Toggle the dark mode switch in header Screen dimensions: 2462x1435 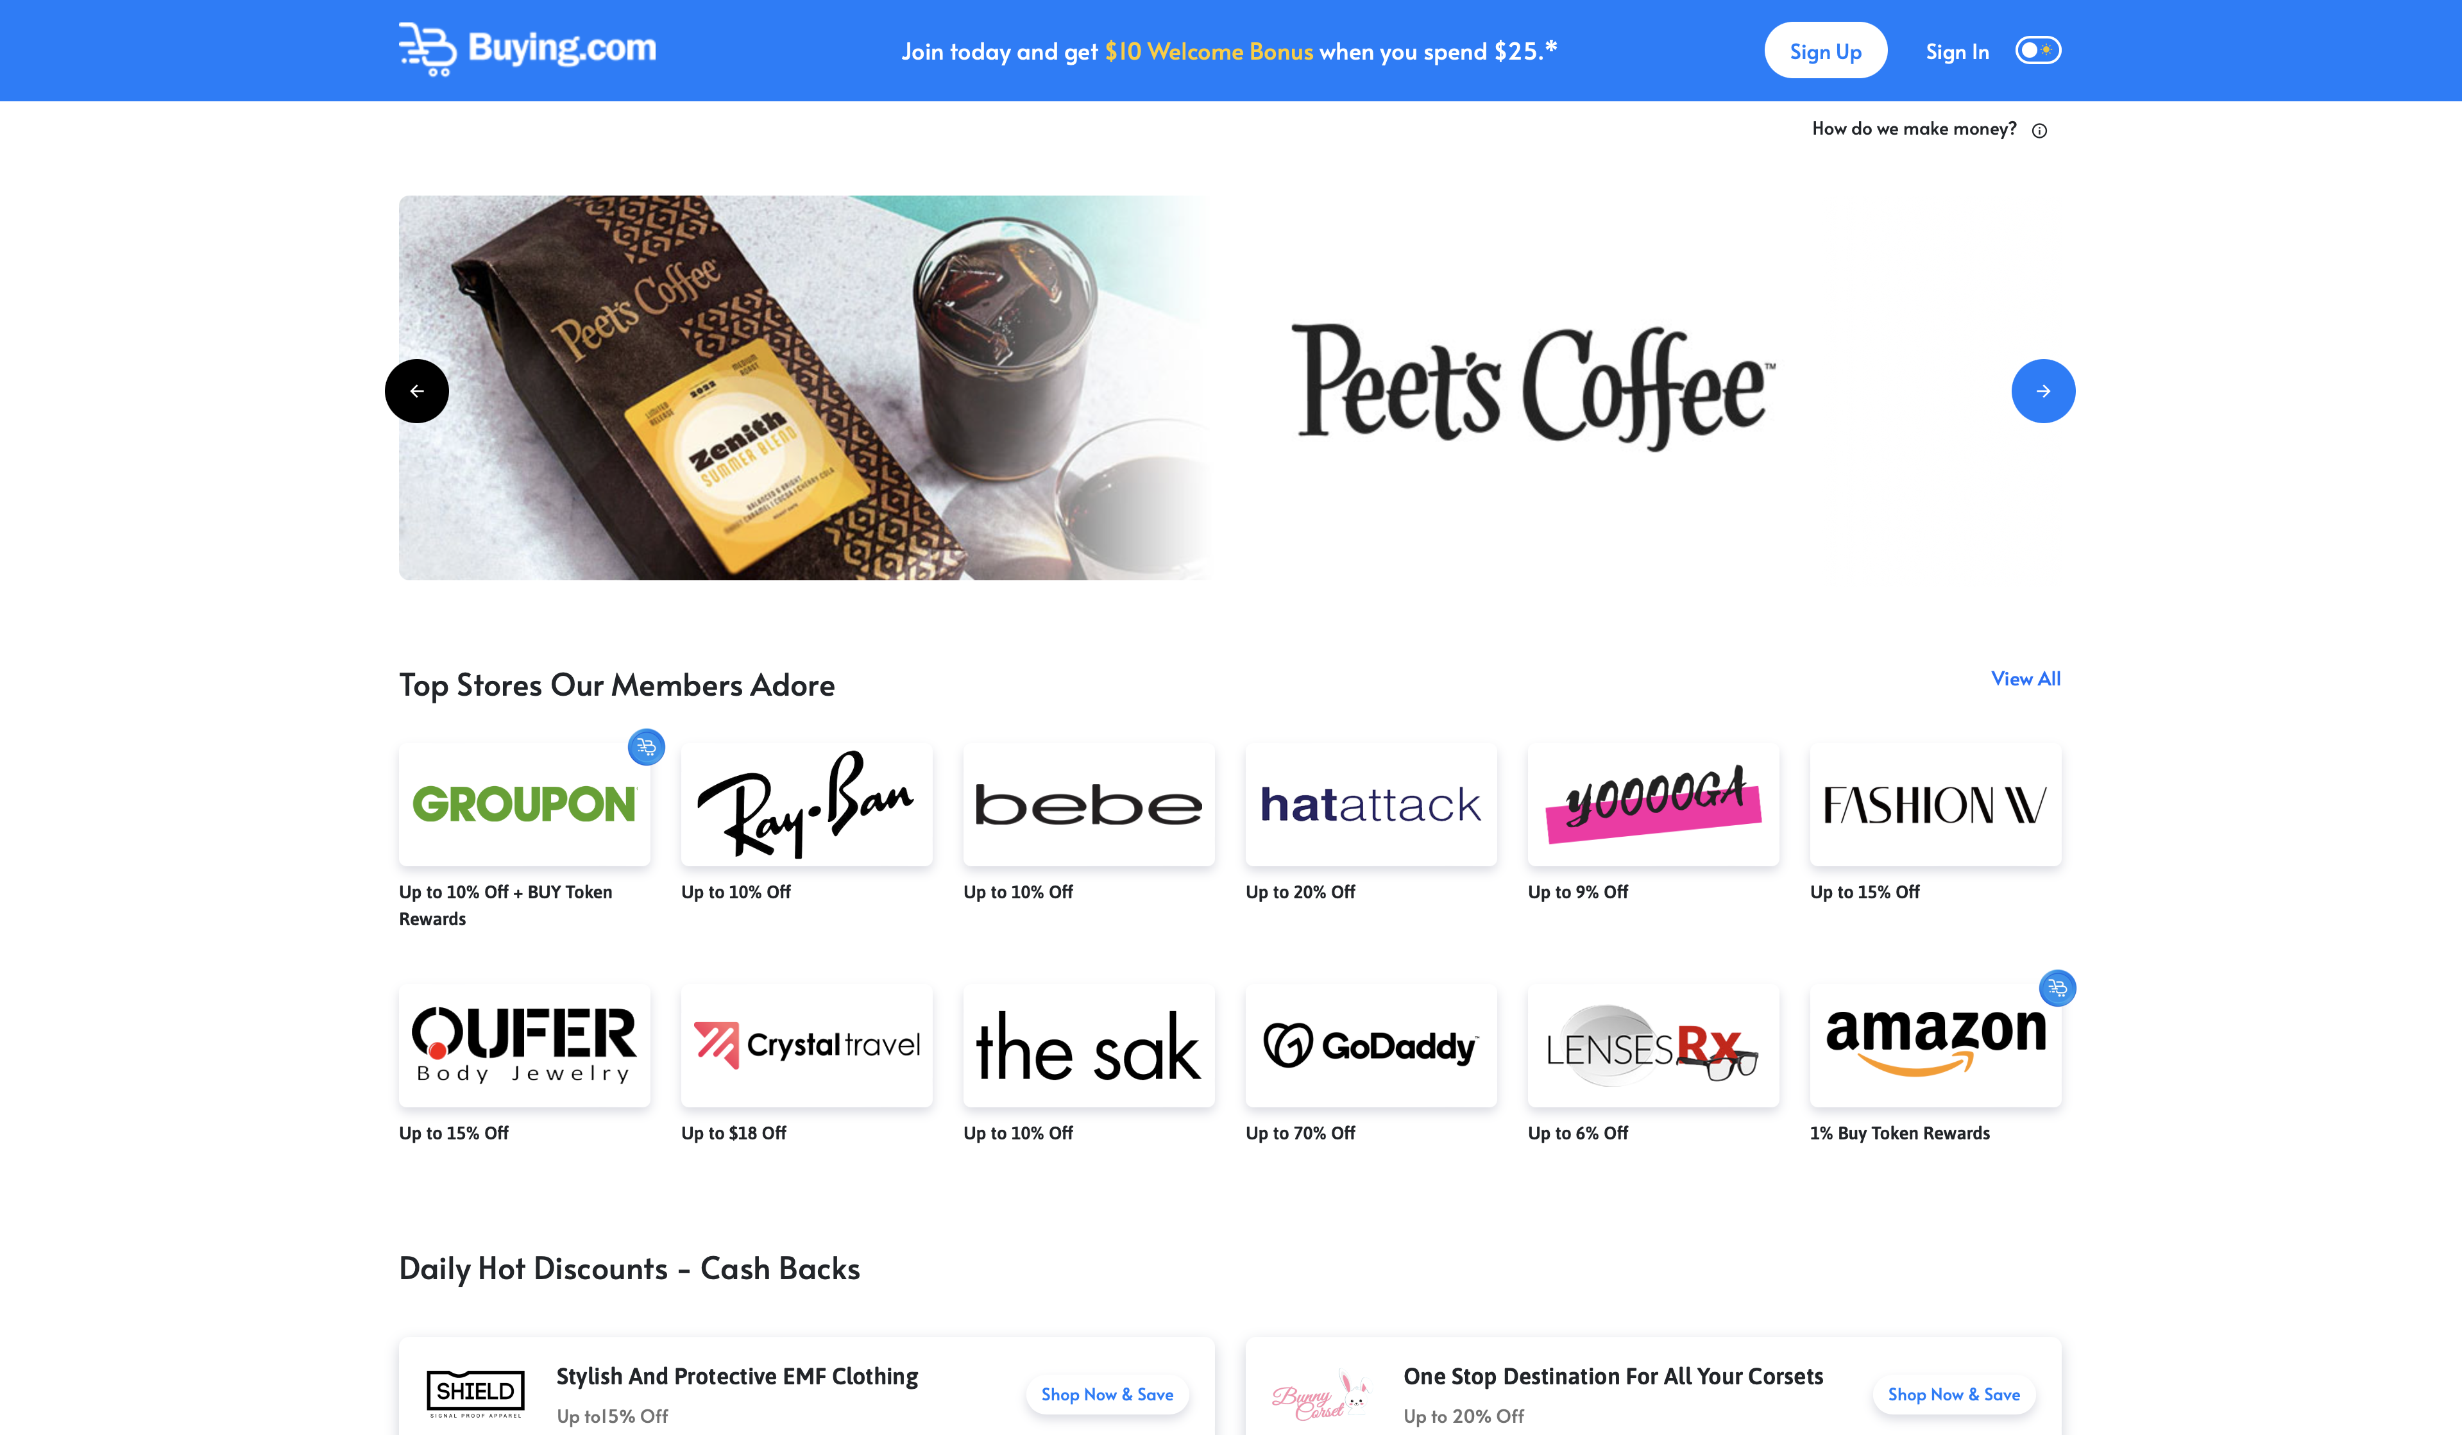coord(2038,50)
